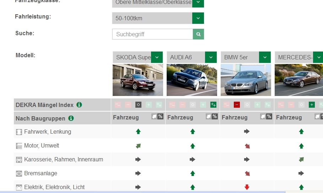Expand the AUDI A6 model dropdown
This screenshot has width=323, height=193.
(x=211, y=57)
